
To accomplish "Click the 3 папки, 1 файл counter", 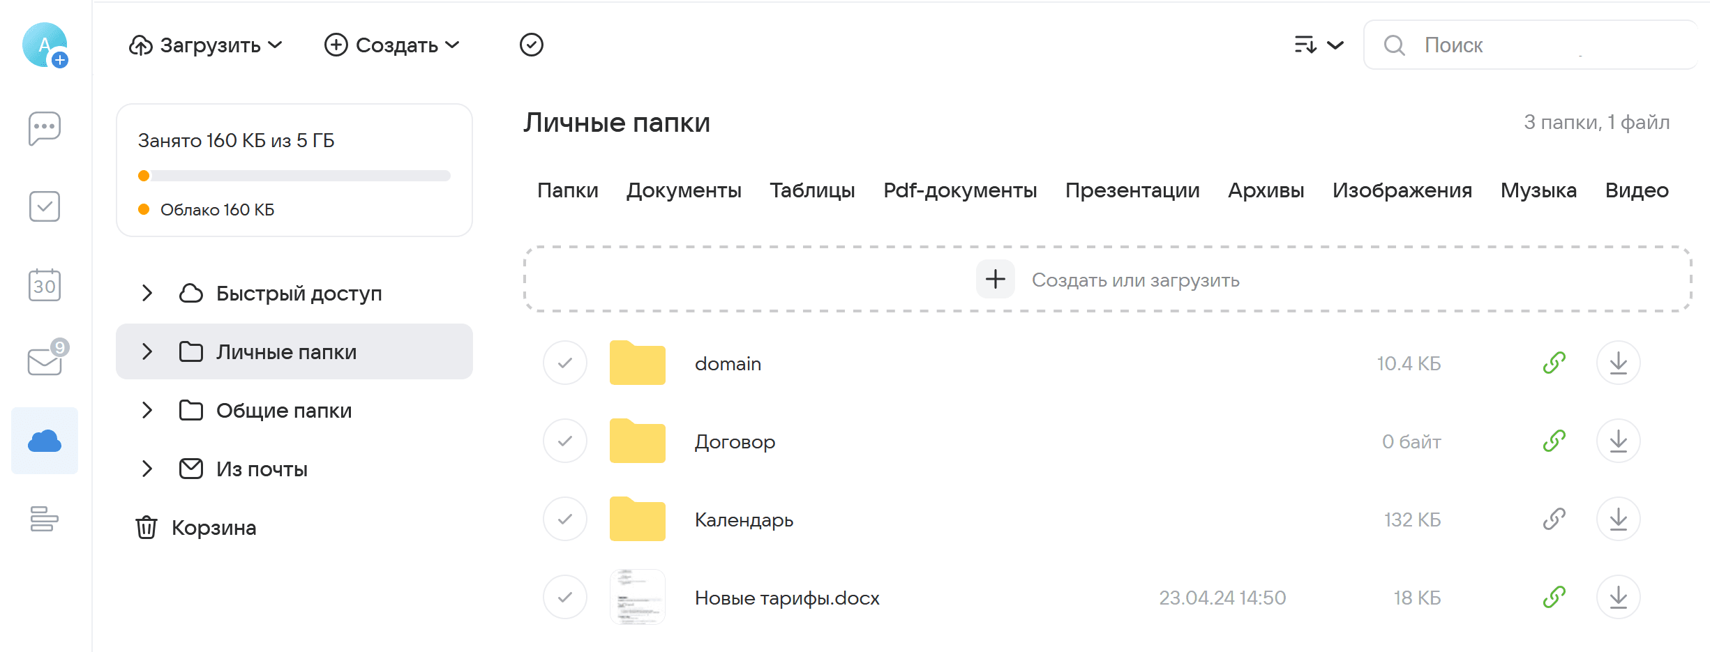I will [1596, 122].
